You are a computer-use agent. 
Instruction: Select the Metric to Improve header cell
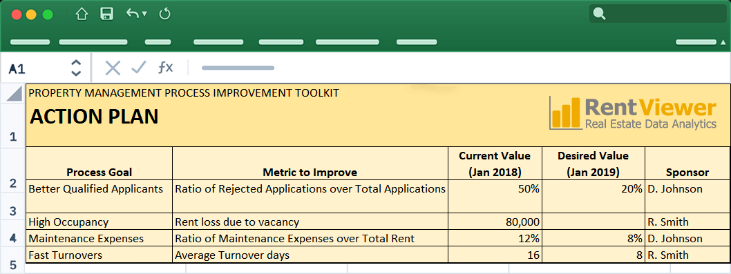point(310,163)
